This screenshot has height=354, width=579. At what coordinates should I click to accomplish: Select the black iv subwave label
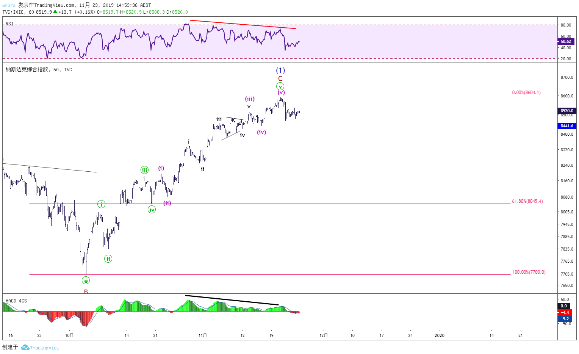243,135
